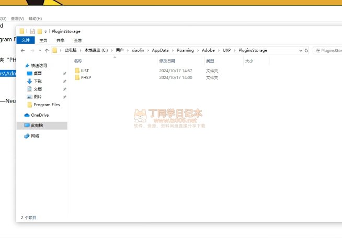Image resolution: width=342 pixels, height=238 pixels.
Task: Expand chevron after 用户 in breadcrumb
Action: click(128, 50)
